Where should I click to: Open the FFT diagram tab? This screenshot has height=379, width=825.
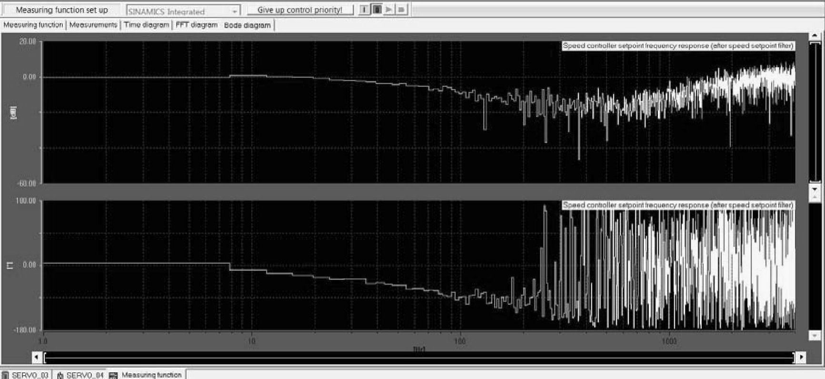(x=197, y=25)
